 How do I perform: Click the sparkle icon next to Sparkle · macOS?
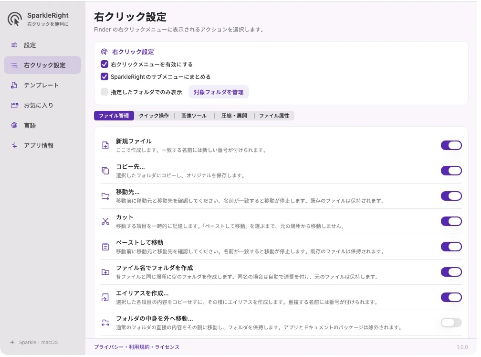coord(12,342)
